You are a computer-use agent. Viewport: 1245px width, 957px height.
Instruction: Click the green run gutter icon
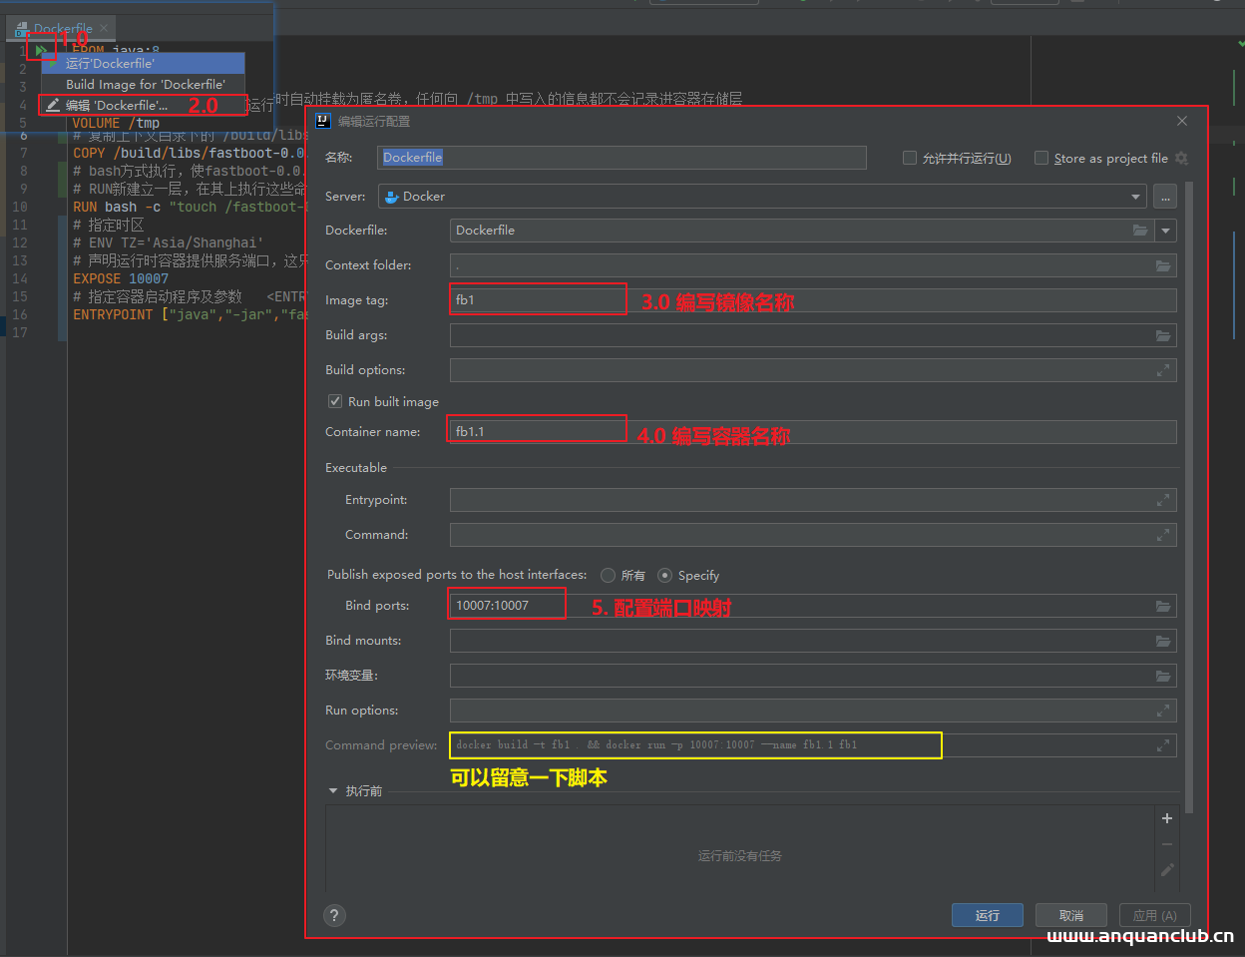point(41,50)
